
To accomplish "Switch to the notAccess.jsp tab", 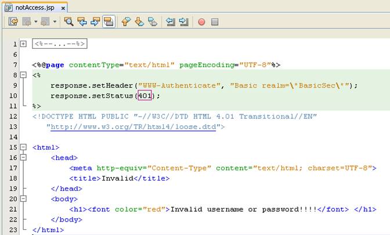I will 35,8.
